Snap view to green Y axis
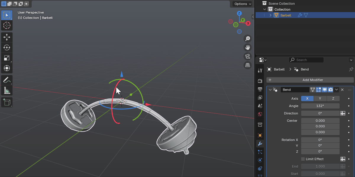The image size is (355, 177). point(243,20)
